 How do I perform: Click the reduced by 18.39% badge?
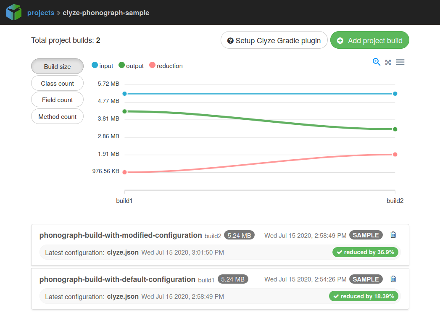click(364, 296)
